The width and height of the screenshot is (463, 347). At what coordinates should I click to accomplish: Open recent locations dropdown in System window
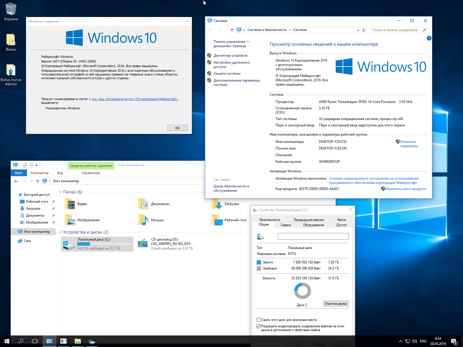point(226,30)
